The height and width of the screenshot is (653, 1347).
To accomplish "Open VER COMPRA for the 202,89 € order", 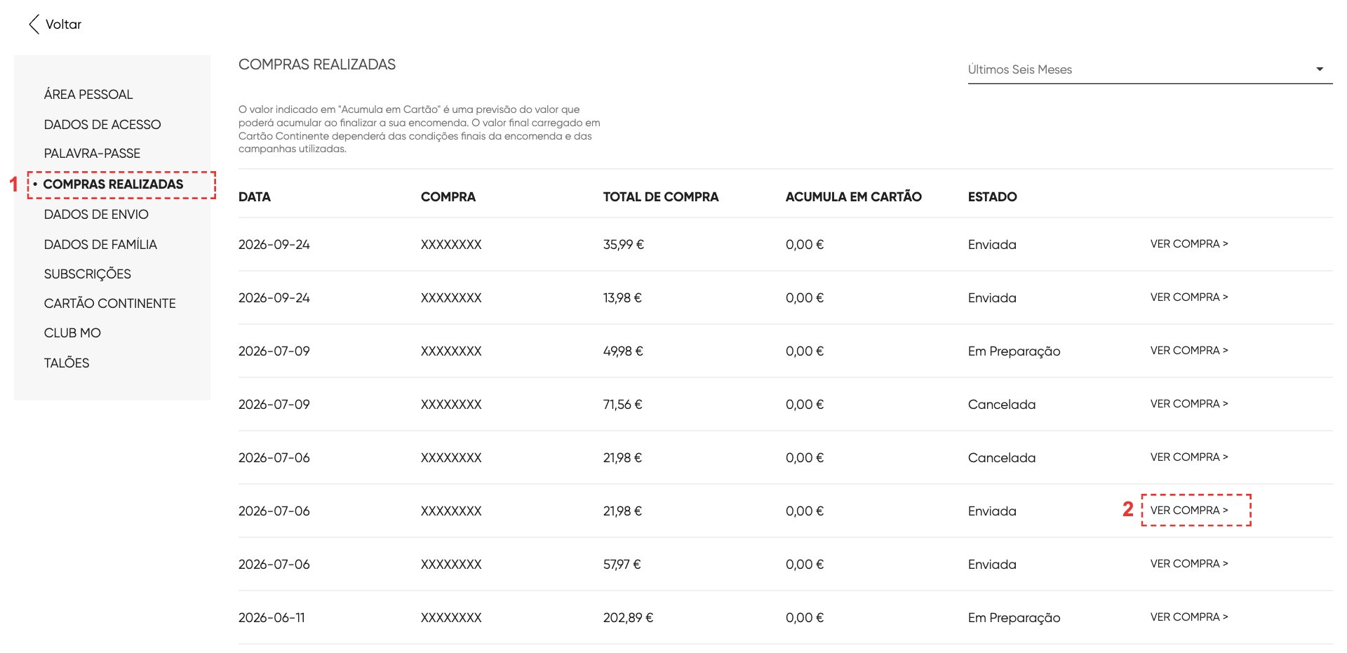I will click(1189, 617).
